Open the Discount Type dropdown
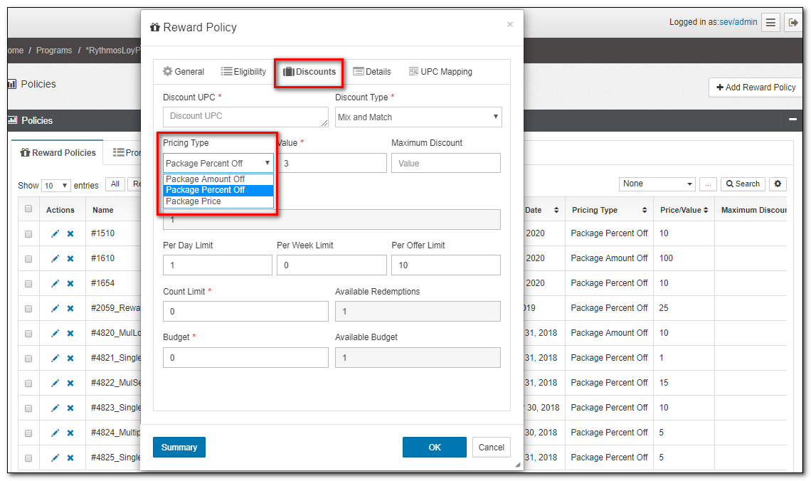The height and width of the screenshot is (481, 811). point(418,117)
